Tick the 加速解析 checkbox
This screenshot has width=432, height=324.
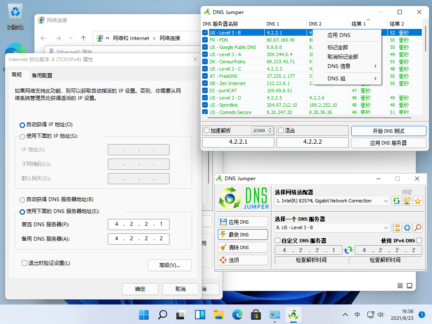click(206, 131)
